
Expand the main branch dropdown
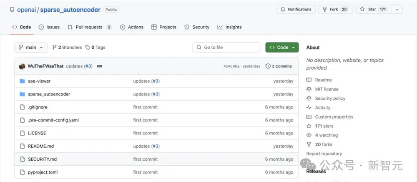click(31, 48)
